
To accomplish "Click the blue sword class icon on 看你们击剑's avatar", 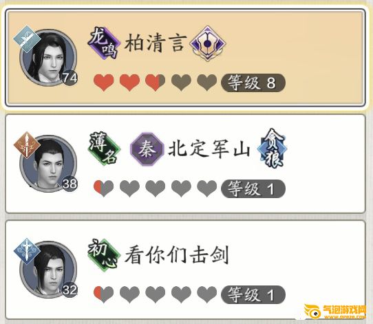I will [x=27, y=251].
